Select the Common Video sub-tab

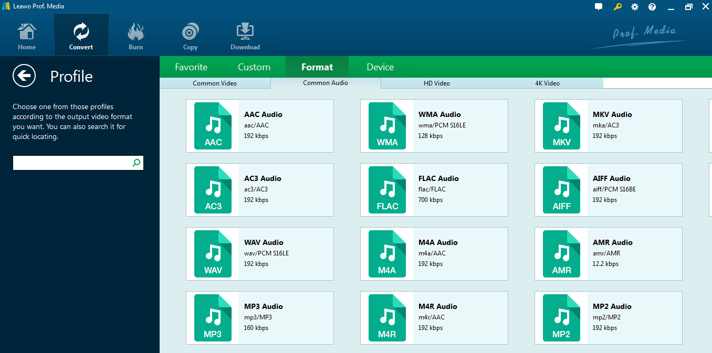215,83
